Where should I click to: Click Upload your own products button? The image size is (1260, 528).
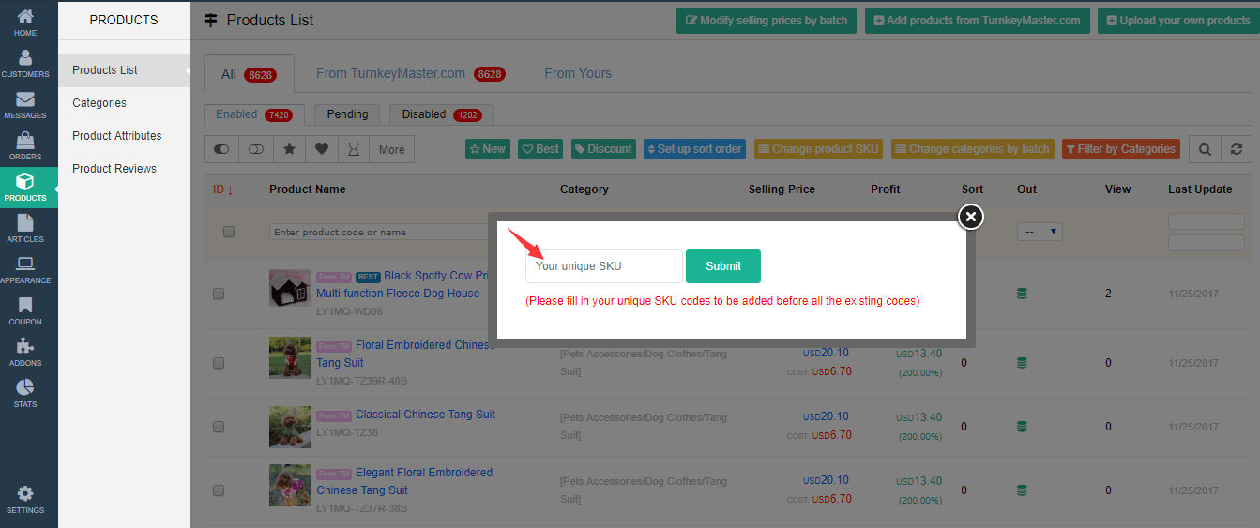1178,21
